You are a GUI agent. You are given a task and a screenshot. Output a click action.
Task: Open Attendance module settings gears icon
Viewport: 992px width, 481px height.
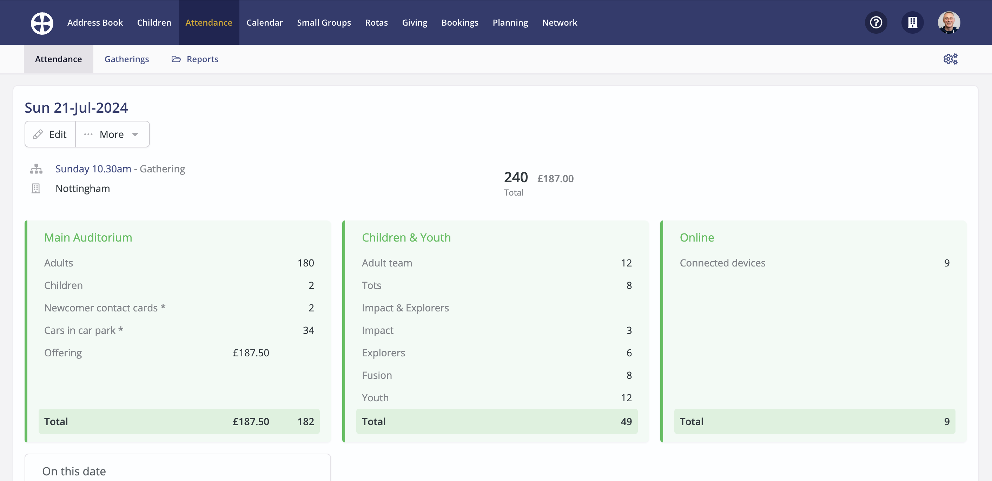[x=950, y=59]
